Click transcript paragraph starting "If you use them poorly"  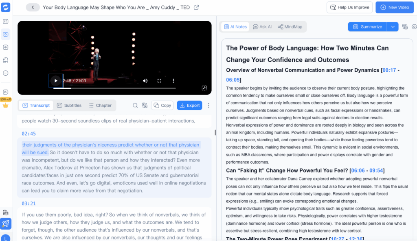114,226
